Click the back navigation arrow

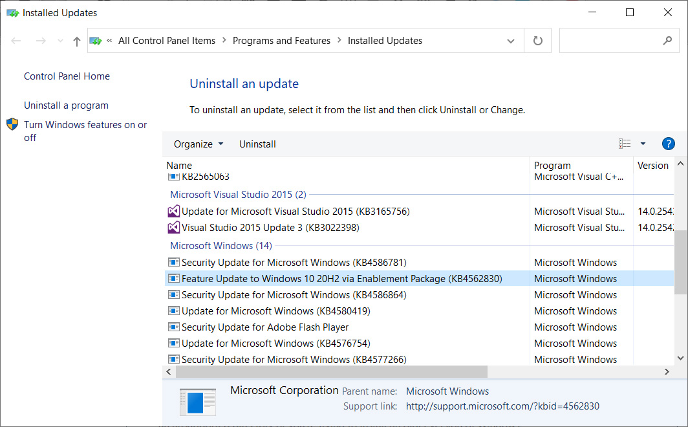[x=16, y=40]
